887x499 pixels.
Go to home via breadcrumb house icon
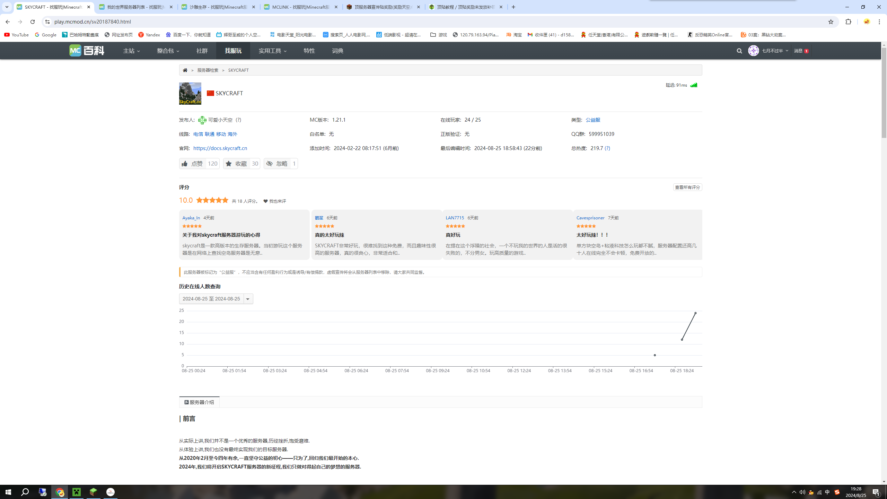[x=185, y=70]
